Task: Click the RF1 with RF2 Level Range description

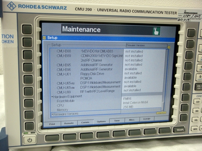Action: 97,91
